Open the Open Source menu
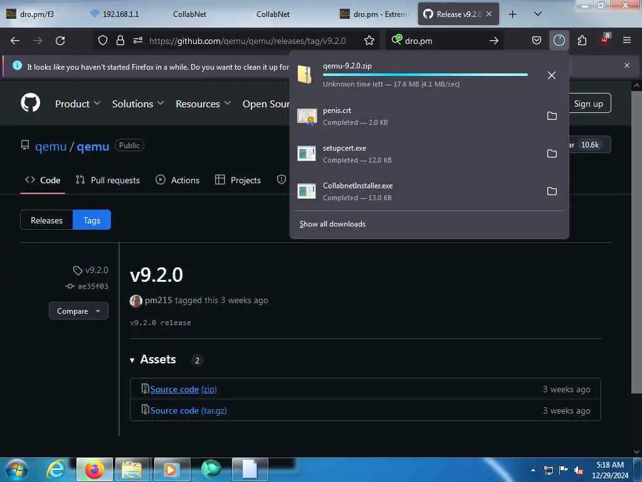Image resolution: width=642 pixels, height=482 pixels. [266, 104]
